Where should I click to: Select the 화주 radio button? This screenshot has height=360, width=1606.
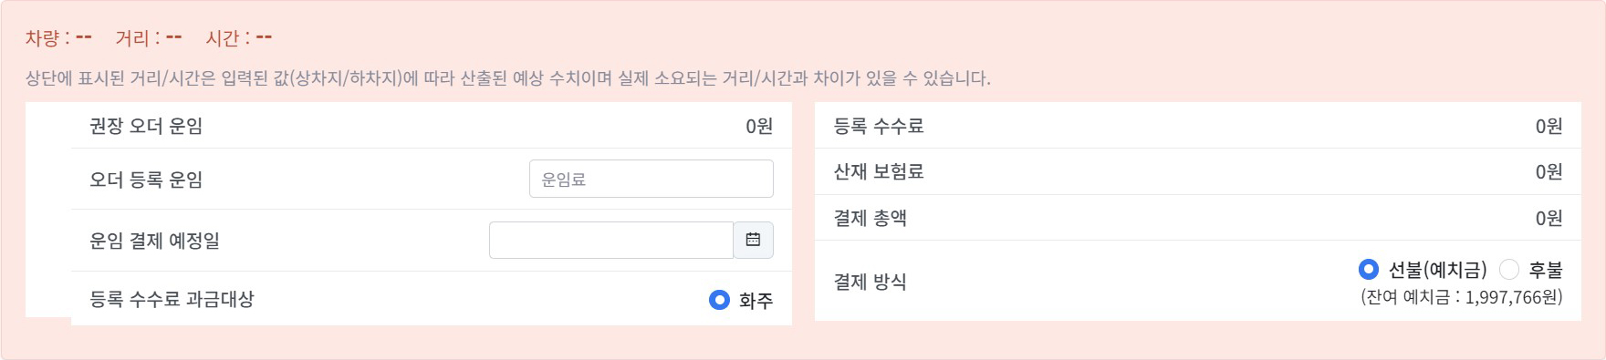tap(719, 300)
